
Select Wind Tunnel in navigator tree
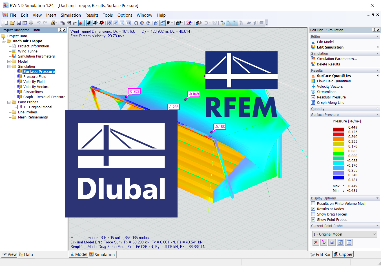(x=28, y=51)
